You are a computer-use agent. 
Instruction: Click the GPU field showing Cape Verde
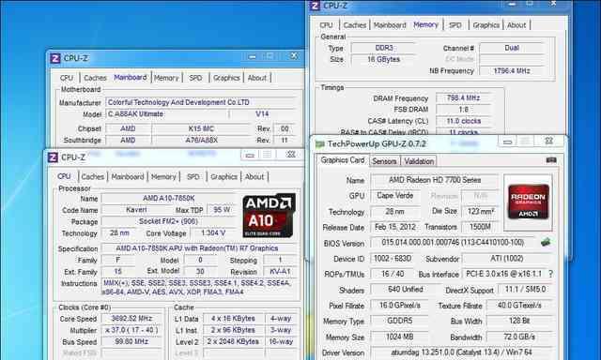[394, 196]
